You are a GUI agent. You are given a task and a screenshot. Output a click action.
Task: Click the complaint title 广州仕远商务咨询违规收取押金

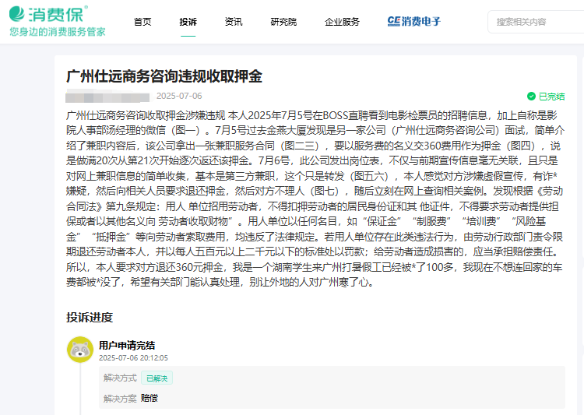[164, 76]
